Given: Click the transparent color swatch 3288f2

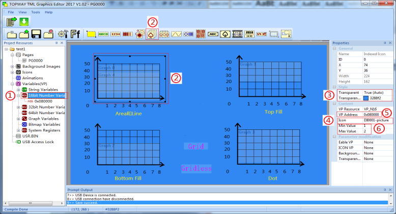Looking at the screenshot, I should tap(365, 98).
